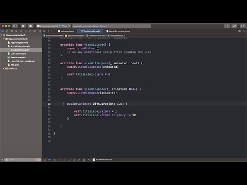The width and height of the screenshot is (247, 185).
Task: Click line number 30 in gutter
Action: (49, 104)
